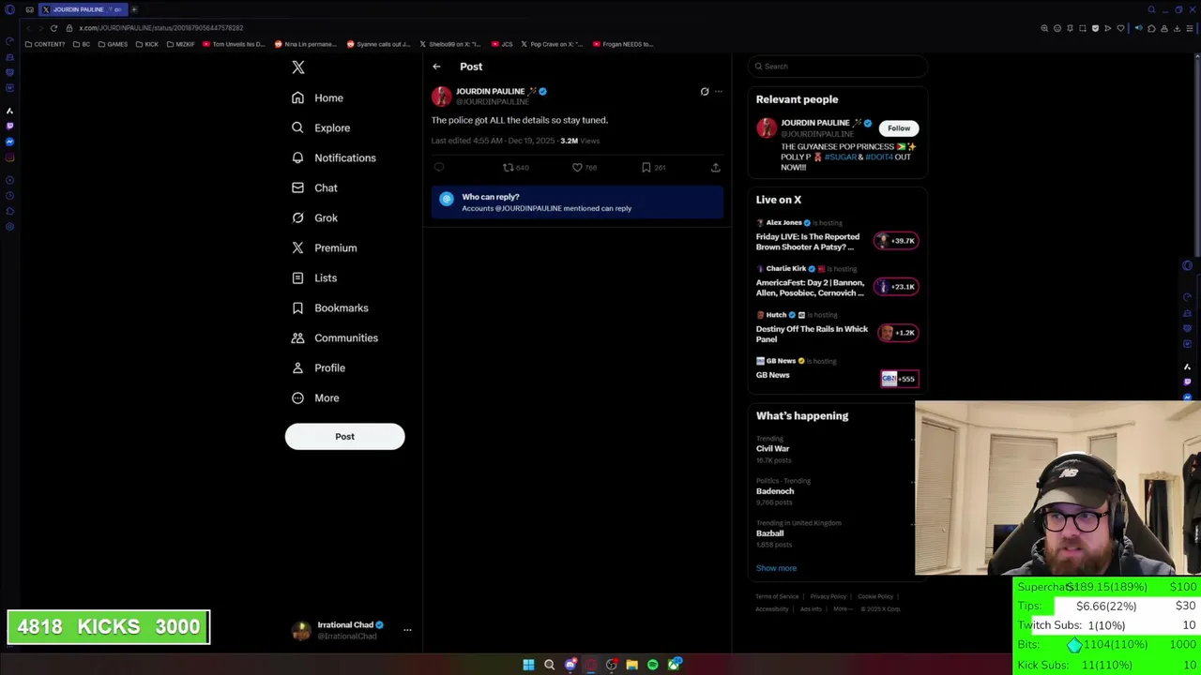
Task: Open Grok from the sidebar
Action: (314, 217)
